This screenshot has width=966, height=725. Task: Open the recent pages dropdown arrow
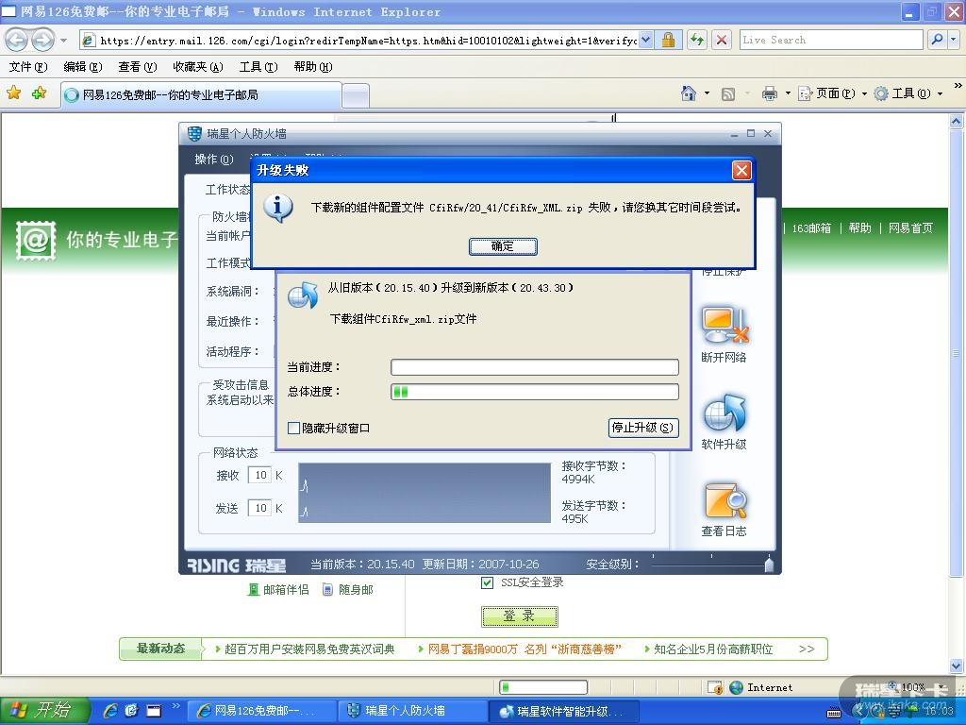click(x=63, y=41)
